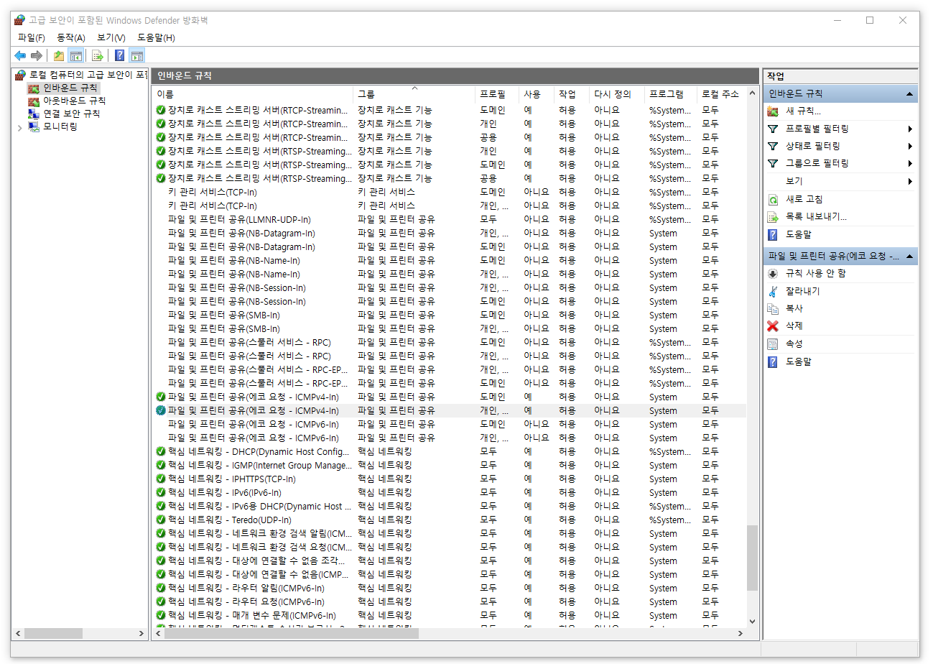
Task: Select the 핵심 네트워킹 - Teredo(UDP-In) rule
Action: click(449, 520)
